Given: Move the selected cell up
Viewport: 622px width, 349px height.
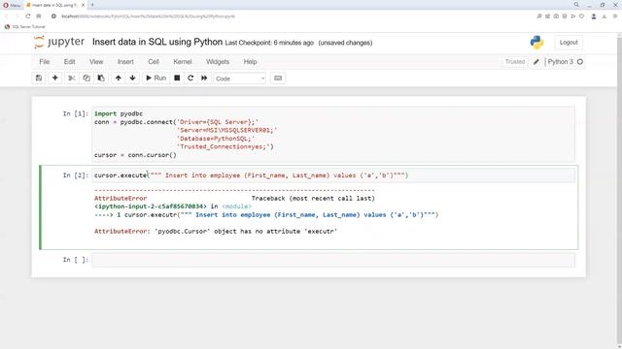Looking at the screenshot, I should (119, 78).
